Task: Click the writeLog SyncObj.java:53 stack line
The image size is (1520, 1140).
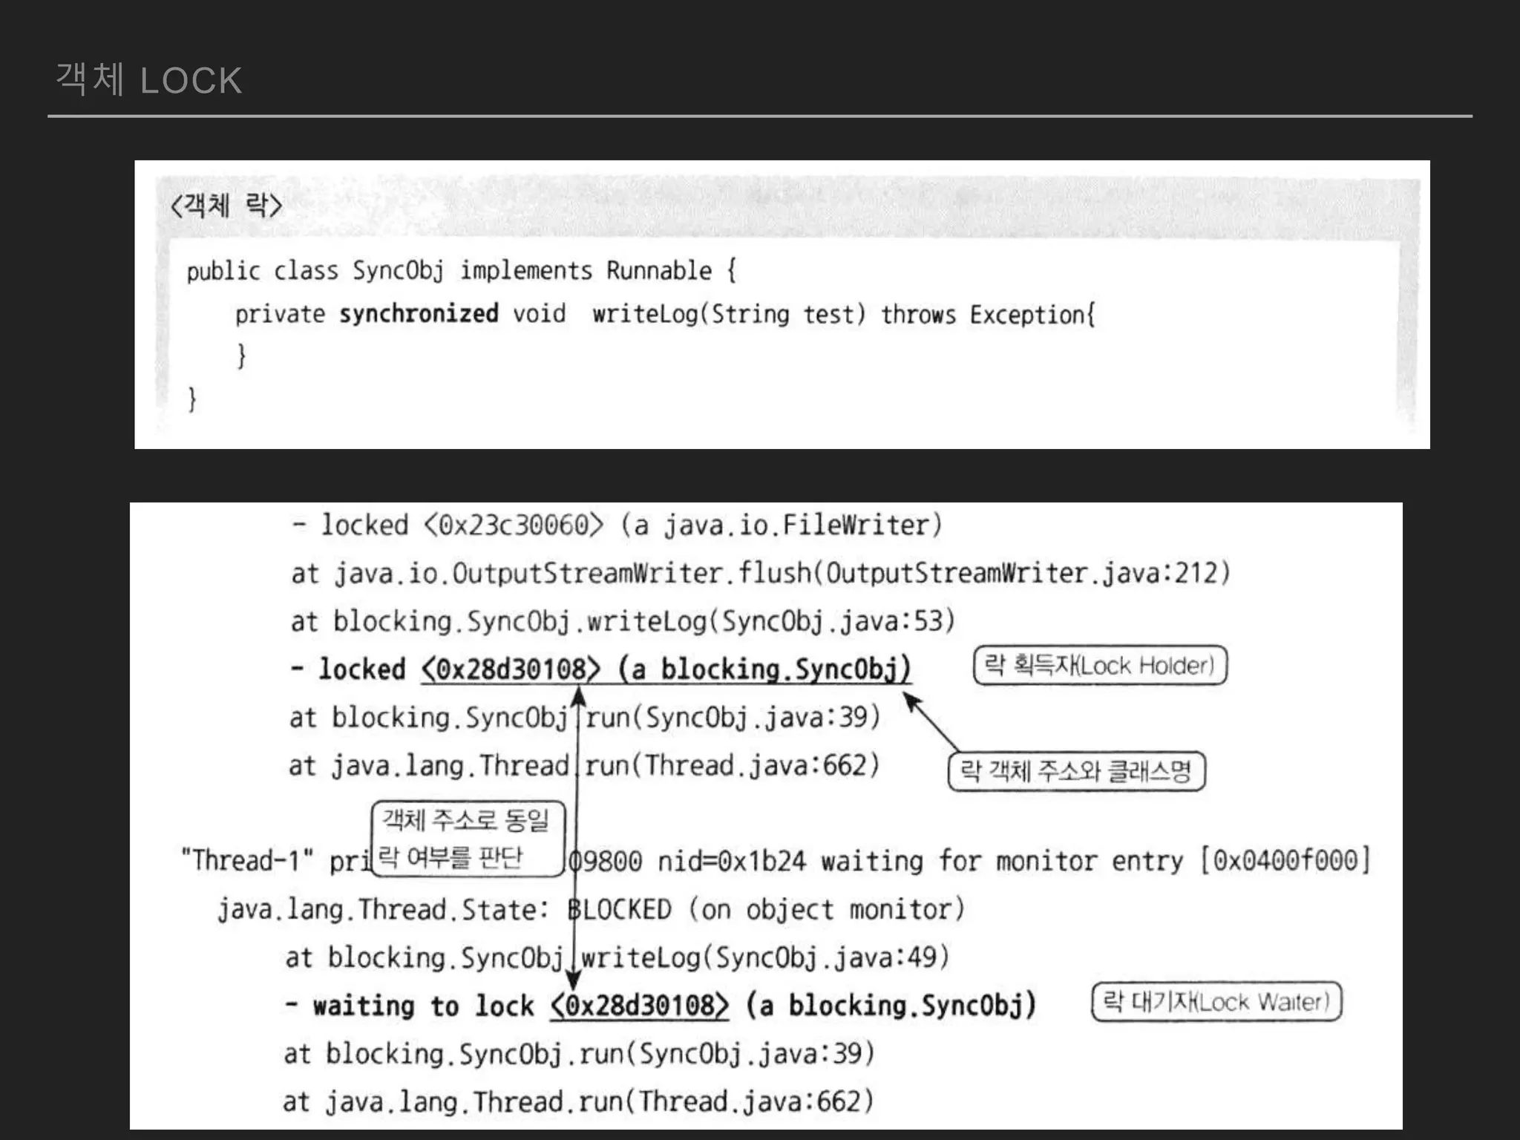Action: click(x=622, y=621)
